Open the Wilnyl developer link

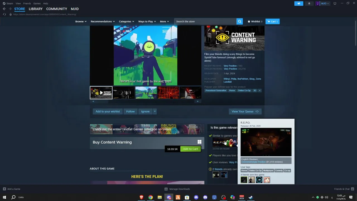(226, 79)
